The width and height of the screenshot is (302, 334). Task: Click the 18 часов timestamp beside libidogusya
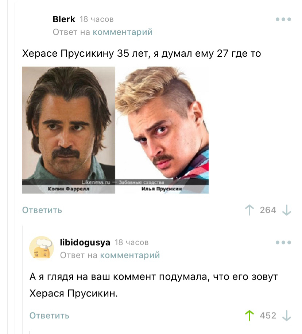coord(132,242)
